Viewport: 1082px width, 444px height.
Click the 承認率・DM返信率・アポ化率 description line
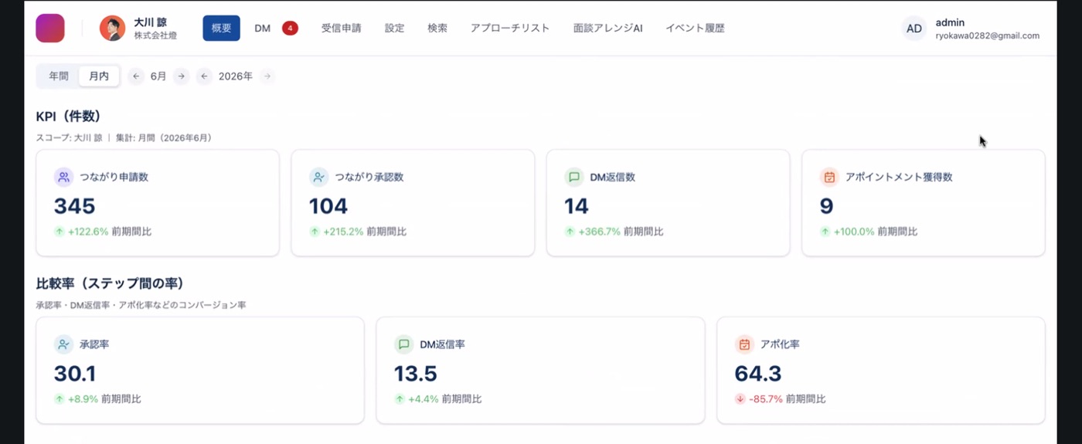141,305
